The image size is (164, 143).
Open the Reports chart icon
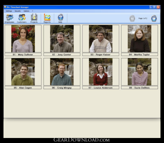pyautogui.click(x=47, y=17)
